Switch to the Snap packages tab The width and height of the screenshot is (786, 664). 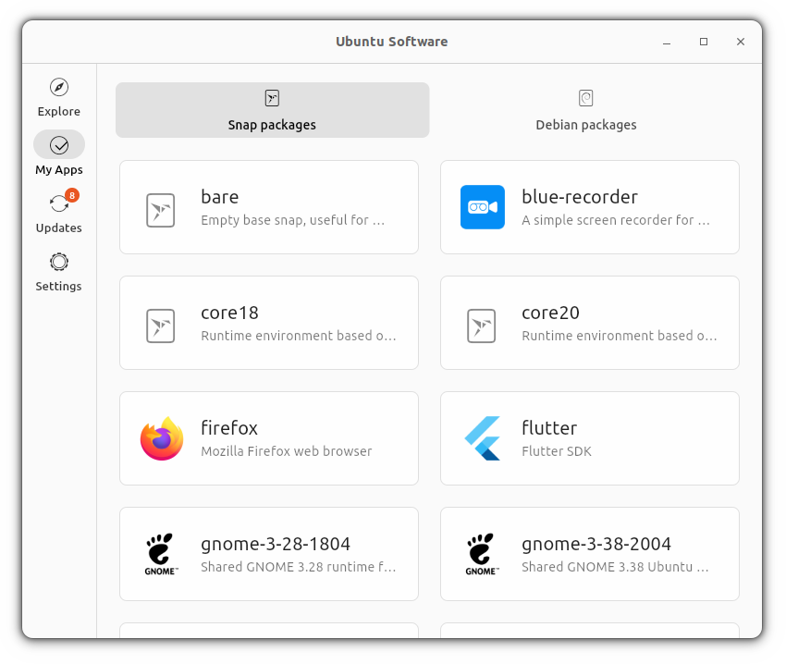tap(272, 111)
